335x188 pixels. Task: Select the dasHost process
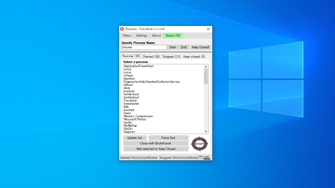(130, 79)
